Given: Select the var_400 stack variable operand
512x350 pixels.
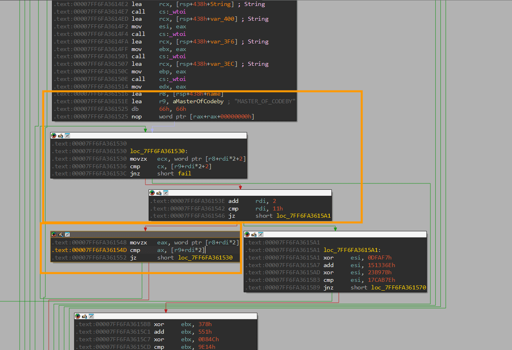Looking at the screenshot, I should [227, 19].
